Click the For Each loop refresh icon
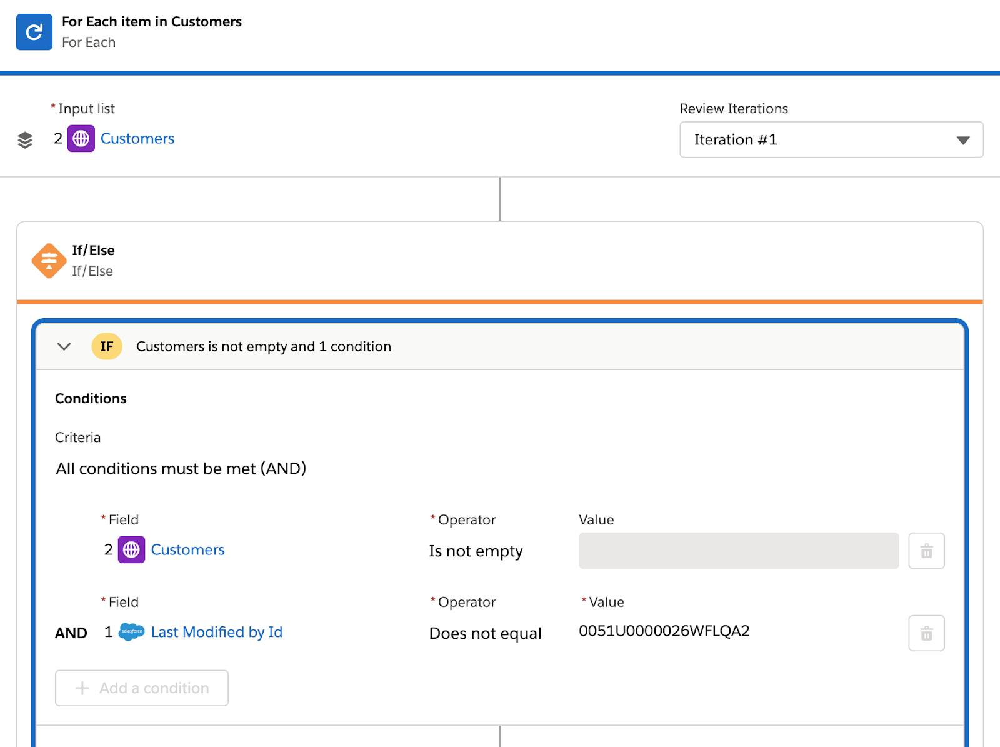 tap(34, 32)
